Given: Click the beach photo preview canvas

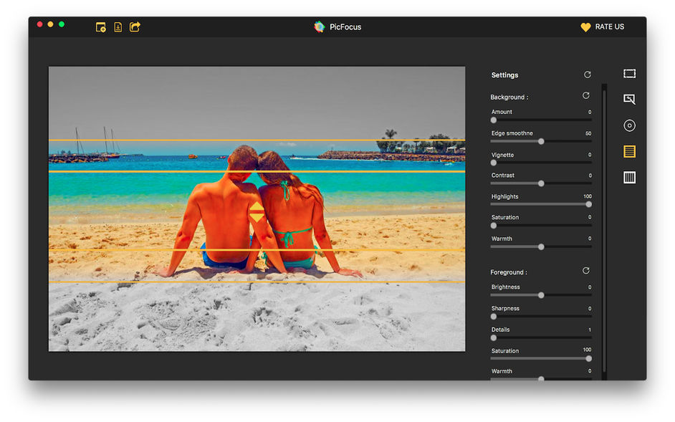Looking at the screenshot, I should click(257, 208).
